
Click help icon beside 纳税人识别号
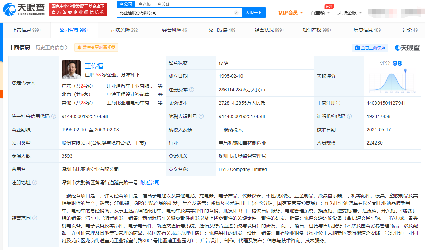tap(201, 116)
